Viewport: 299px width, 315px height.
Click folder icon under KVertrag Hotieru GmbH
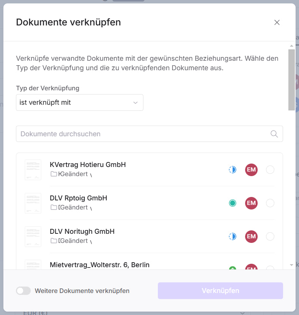pos(54,174)
